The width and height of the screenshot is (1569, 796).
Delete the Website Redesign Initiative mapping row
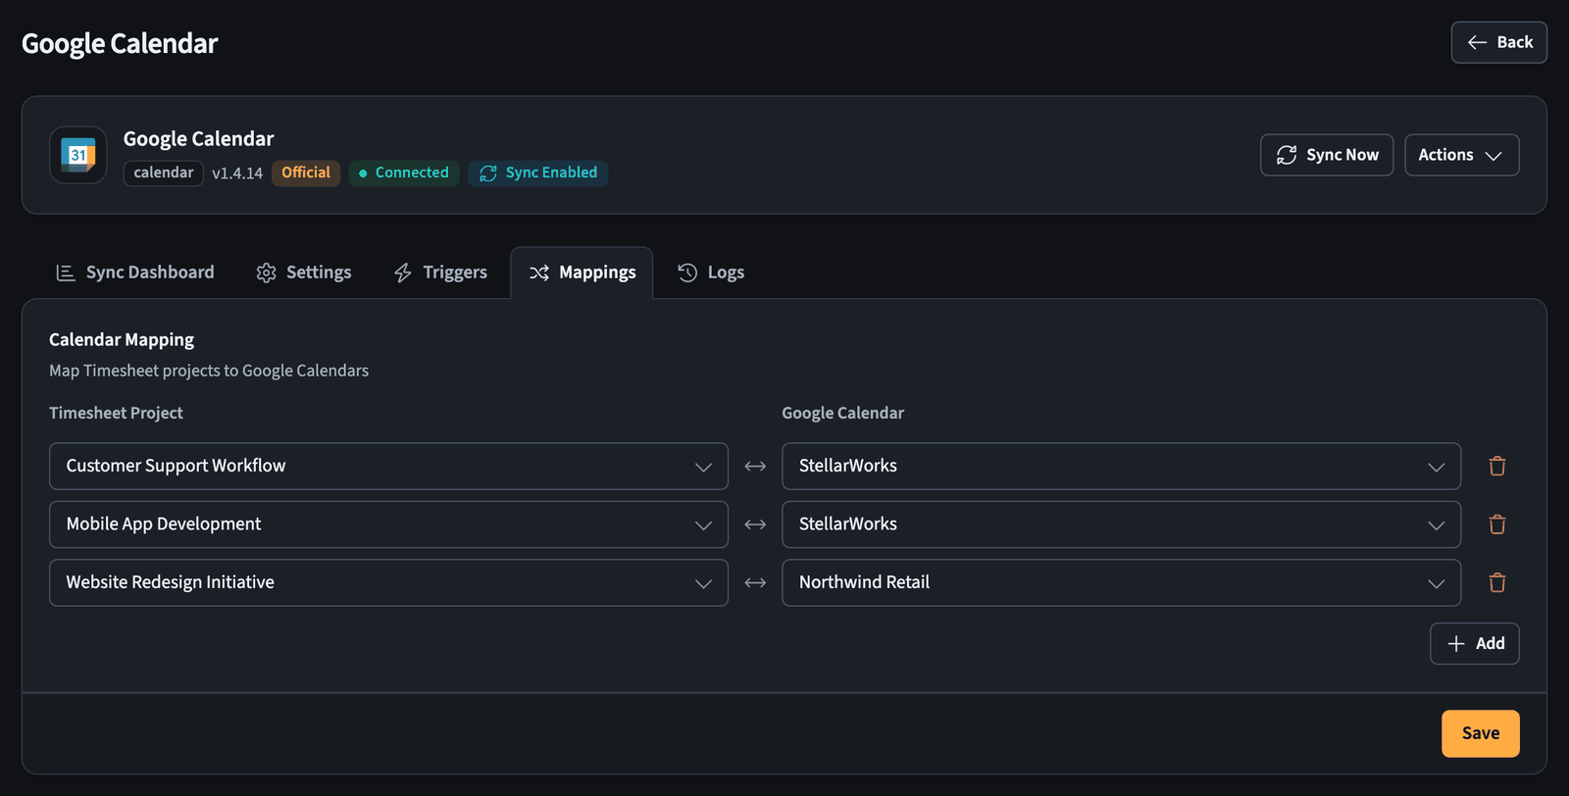pos(1497,583)
